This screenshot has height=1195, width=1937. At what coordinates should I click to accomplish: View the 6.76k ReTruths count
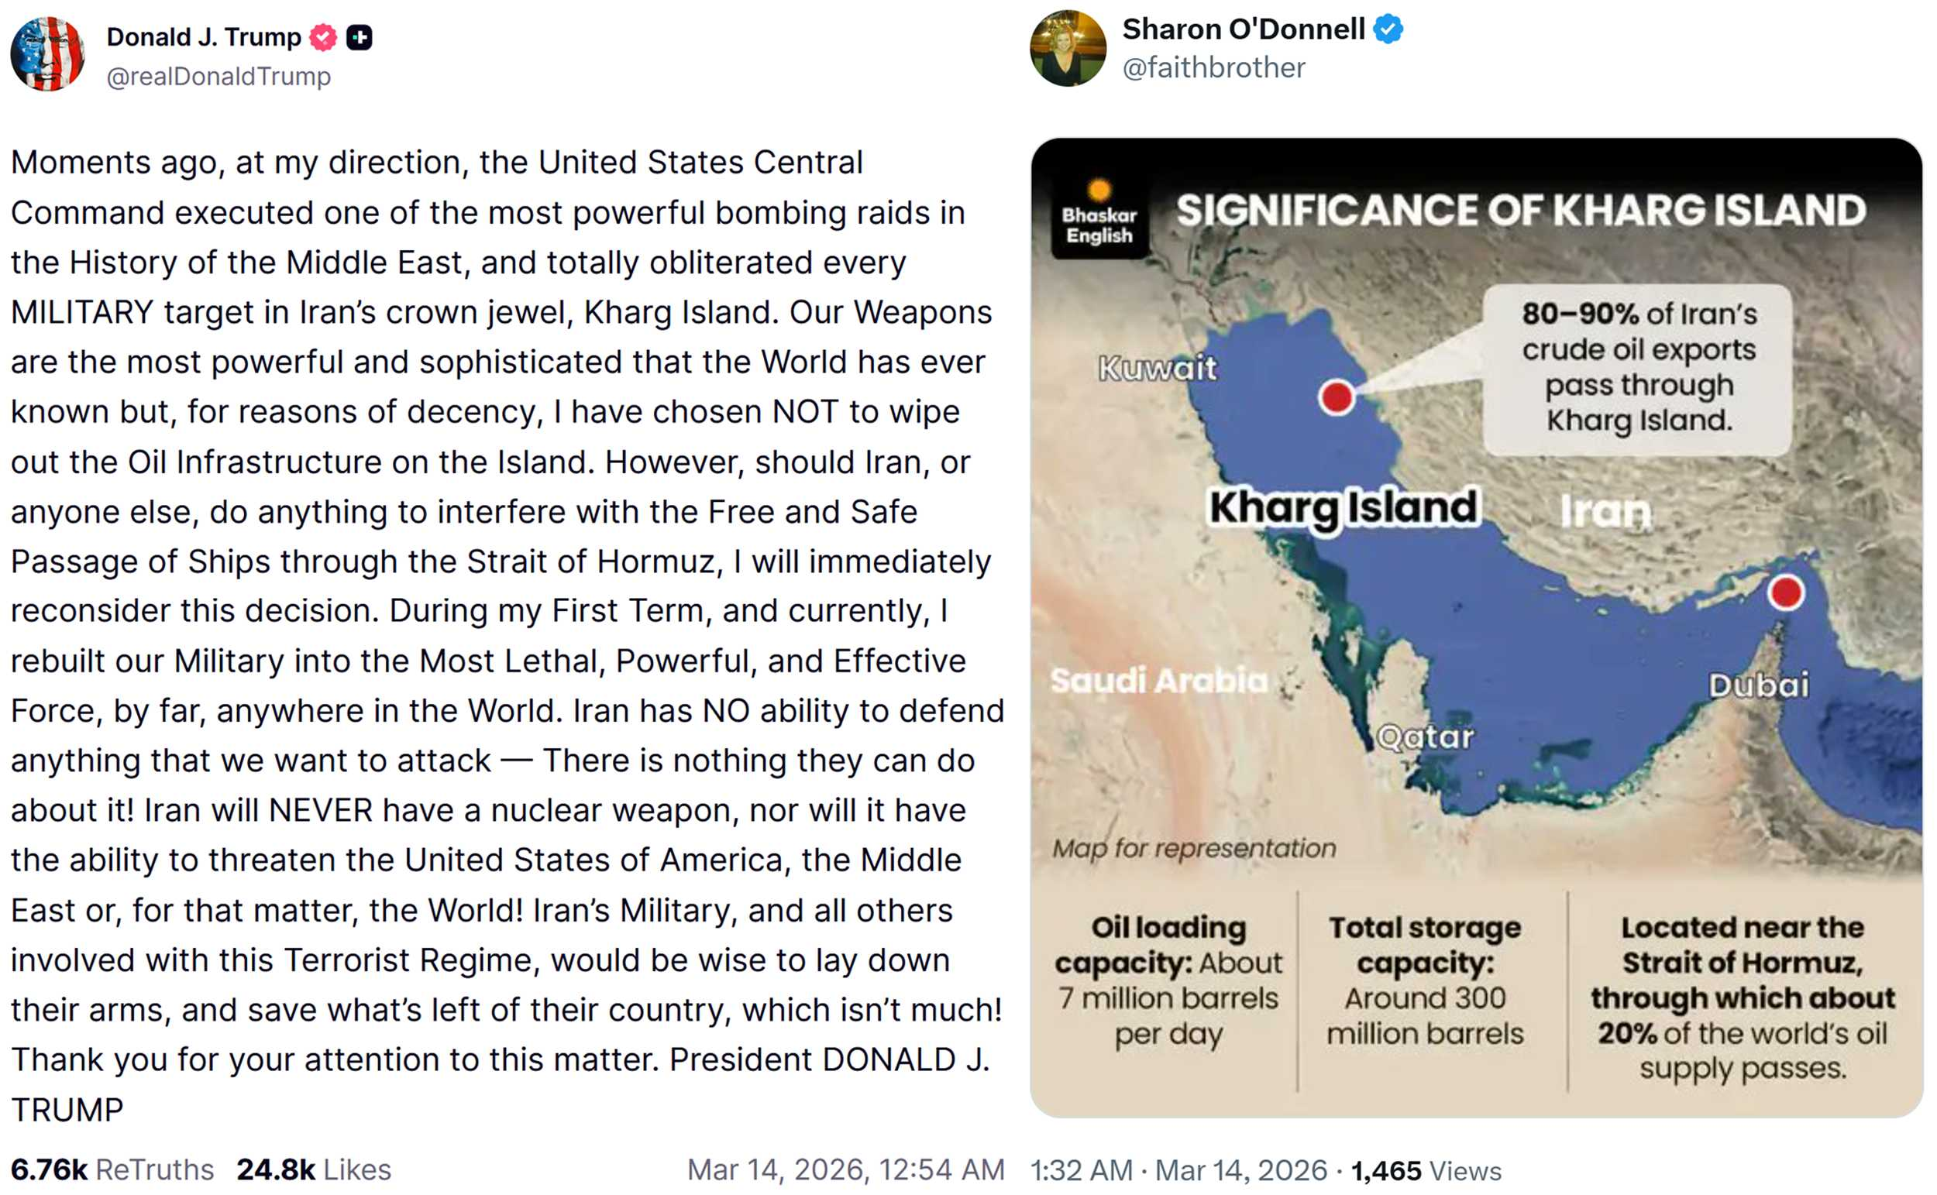click(112, 1169)
